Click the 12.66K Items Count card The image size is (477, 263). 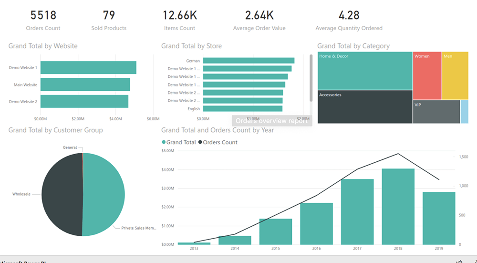coord(179,20)
